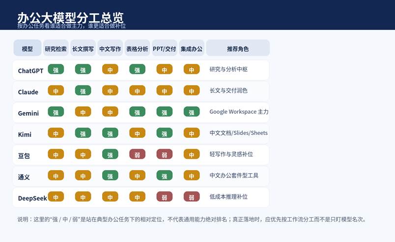
Task: Click the 长文撰写 header cell
Action: pos(83,49)
